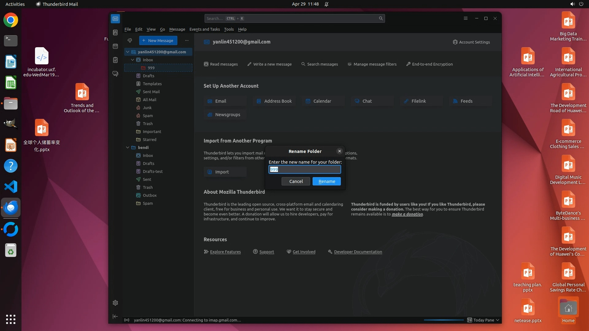This screenshot has width=589, height=331.
Task: Click the activity progress bar in status bar
Action: coord(444,320)
